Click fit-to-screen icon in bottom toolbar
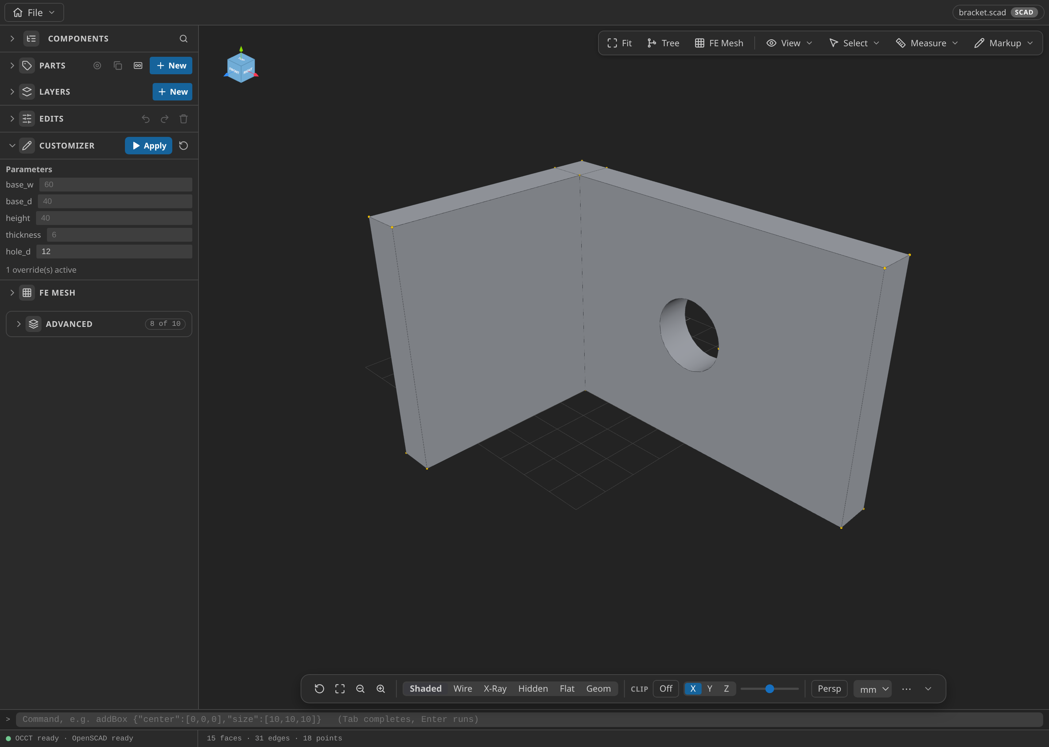Viewport: 1049px width, 747px height. pyautogui.click(x=339, y=689)
